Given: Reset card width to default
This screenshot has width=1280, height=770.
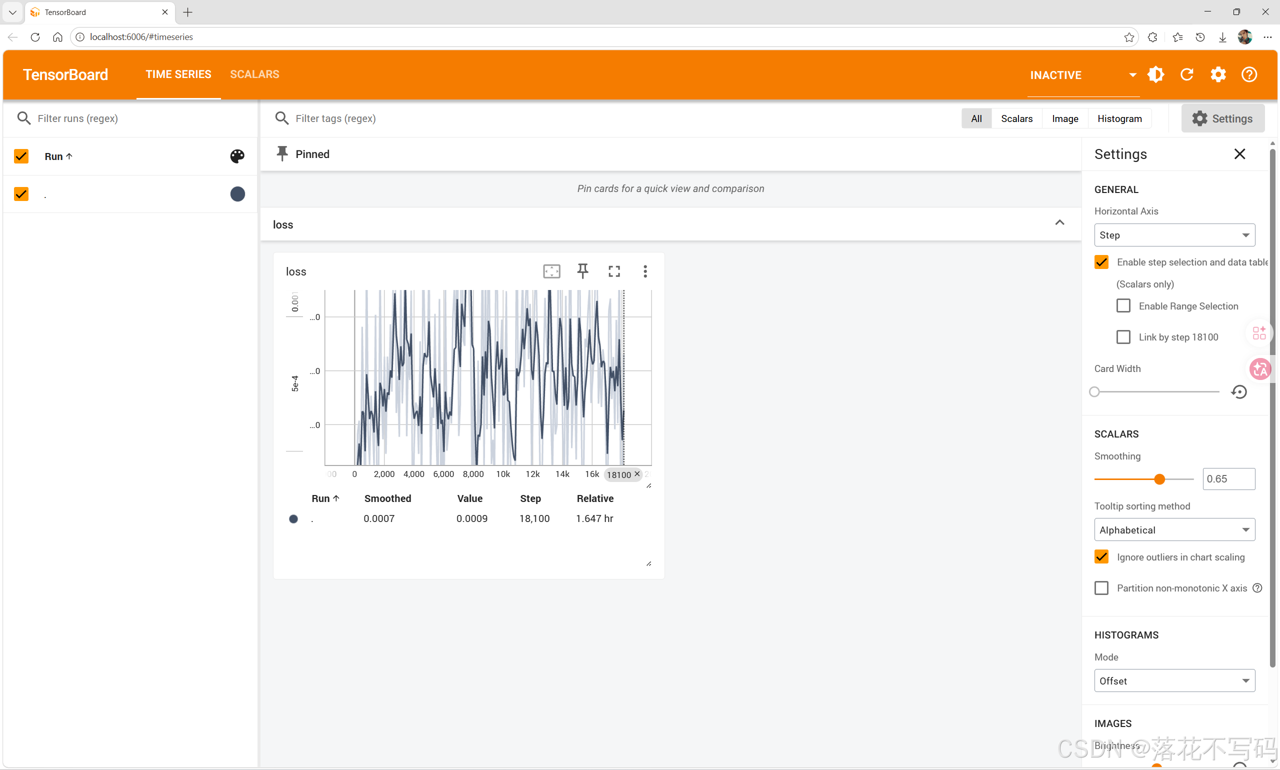Looking at the screenshot, I should (x=1239, y=391).
